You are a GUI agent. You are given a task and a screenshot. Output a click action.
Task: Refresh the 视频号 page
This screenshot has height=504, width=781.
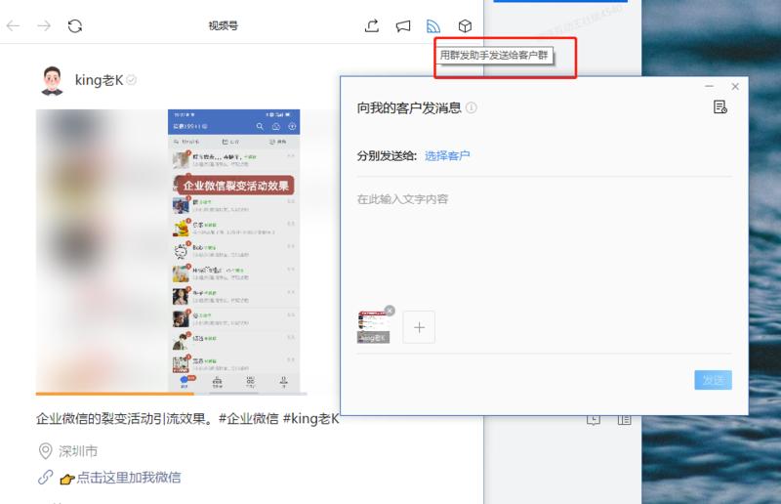pyautogui.click(x=75, y=26)
